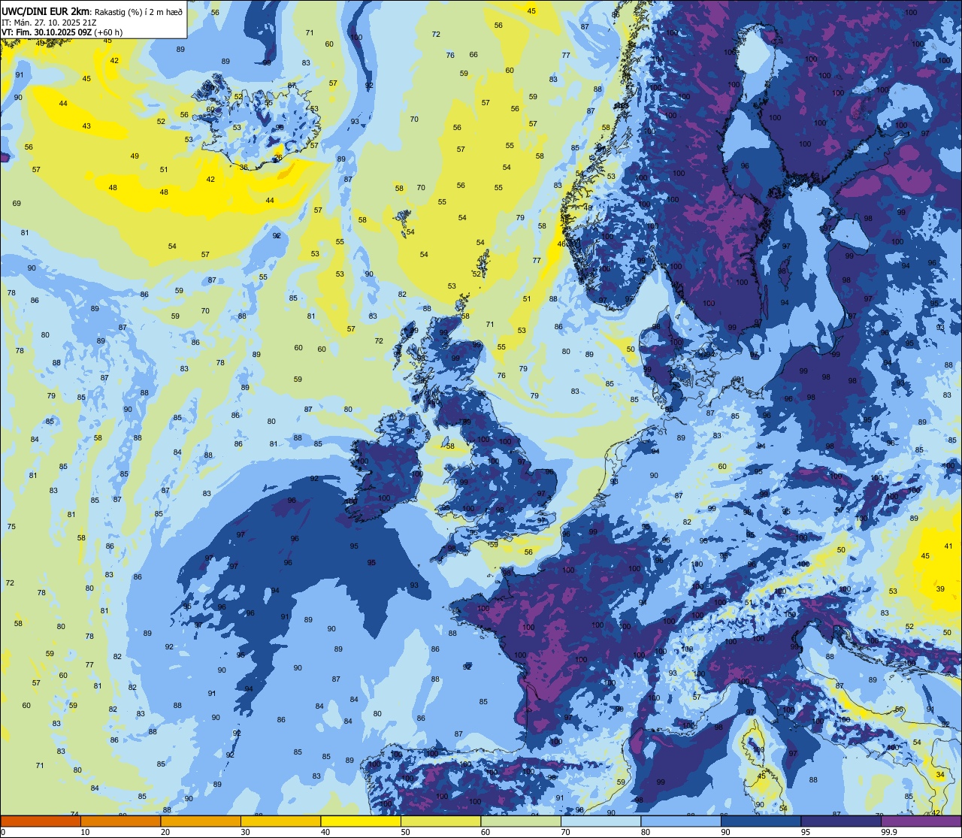Click the 10–20 orange legend segment
The width and height of the screenshot is (962, 838).
point(120,821)
